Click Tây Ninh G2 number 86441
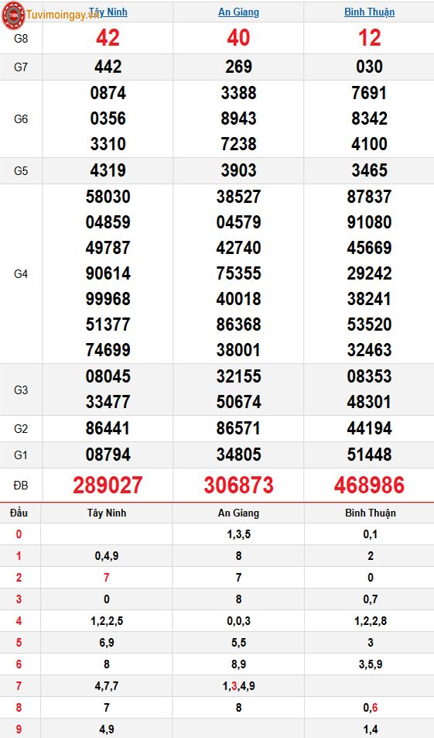 click(108, 428)
